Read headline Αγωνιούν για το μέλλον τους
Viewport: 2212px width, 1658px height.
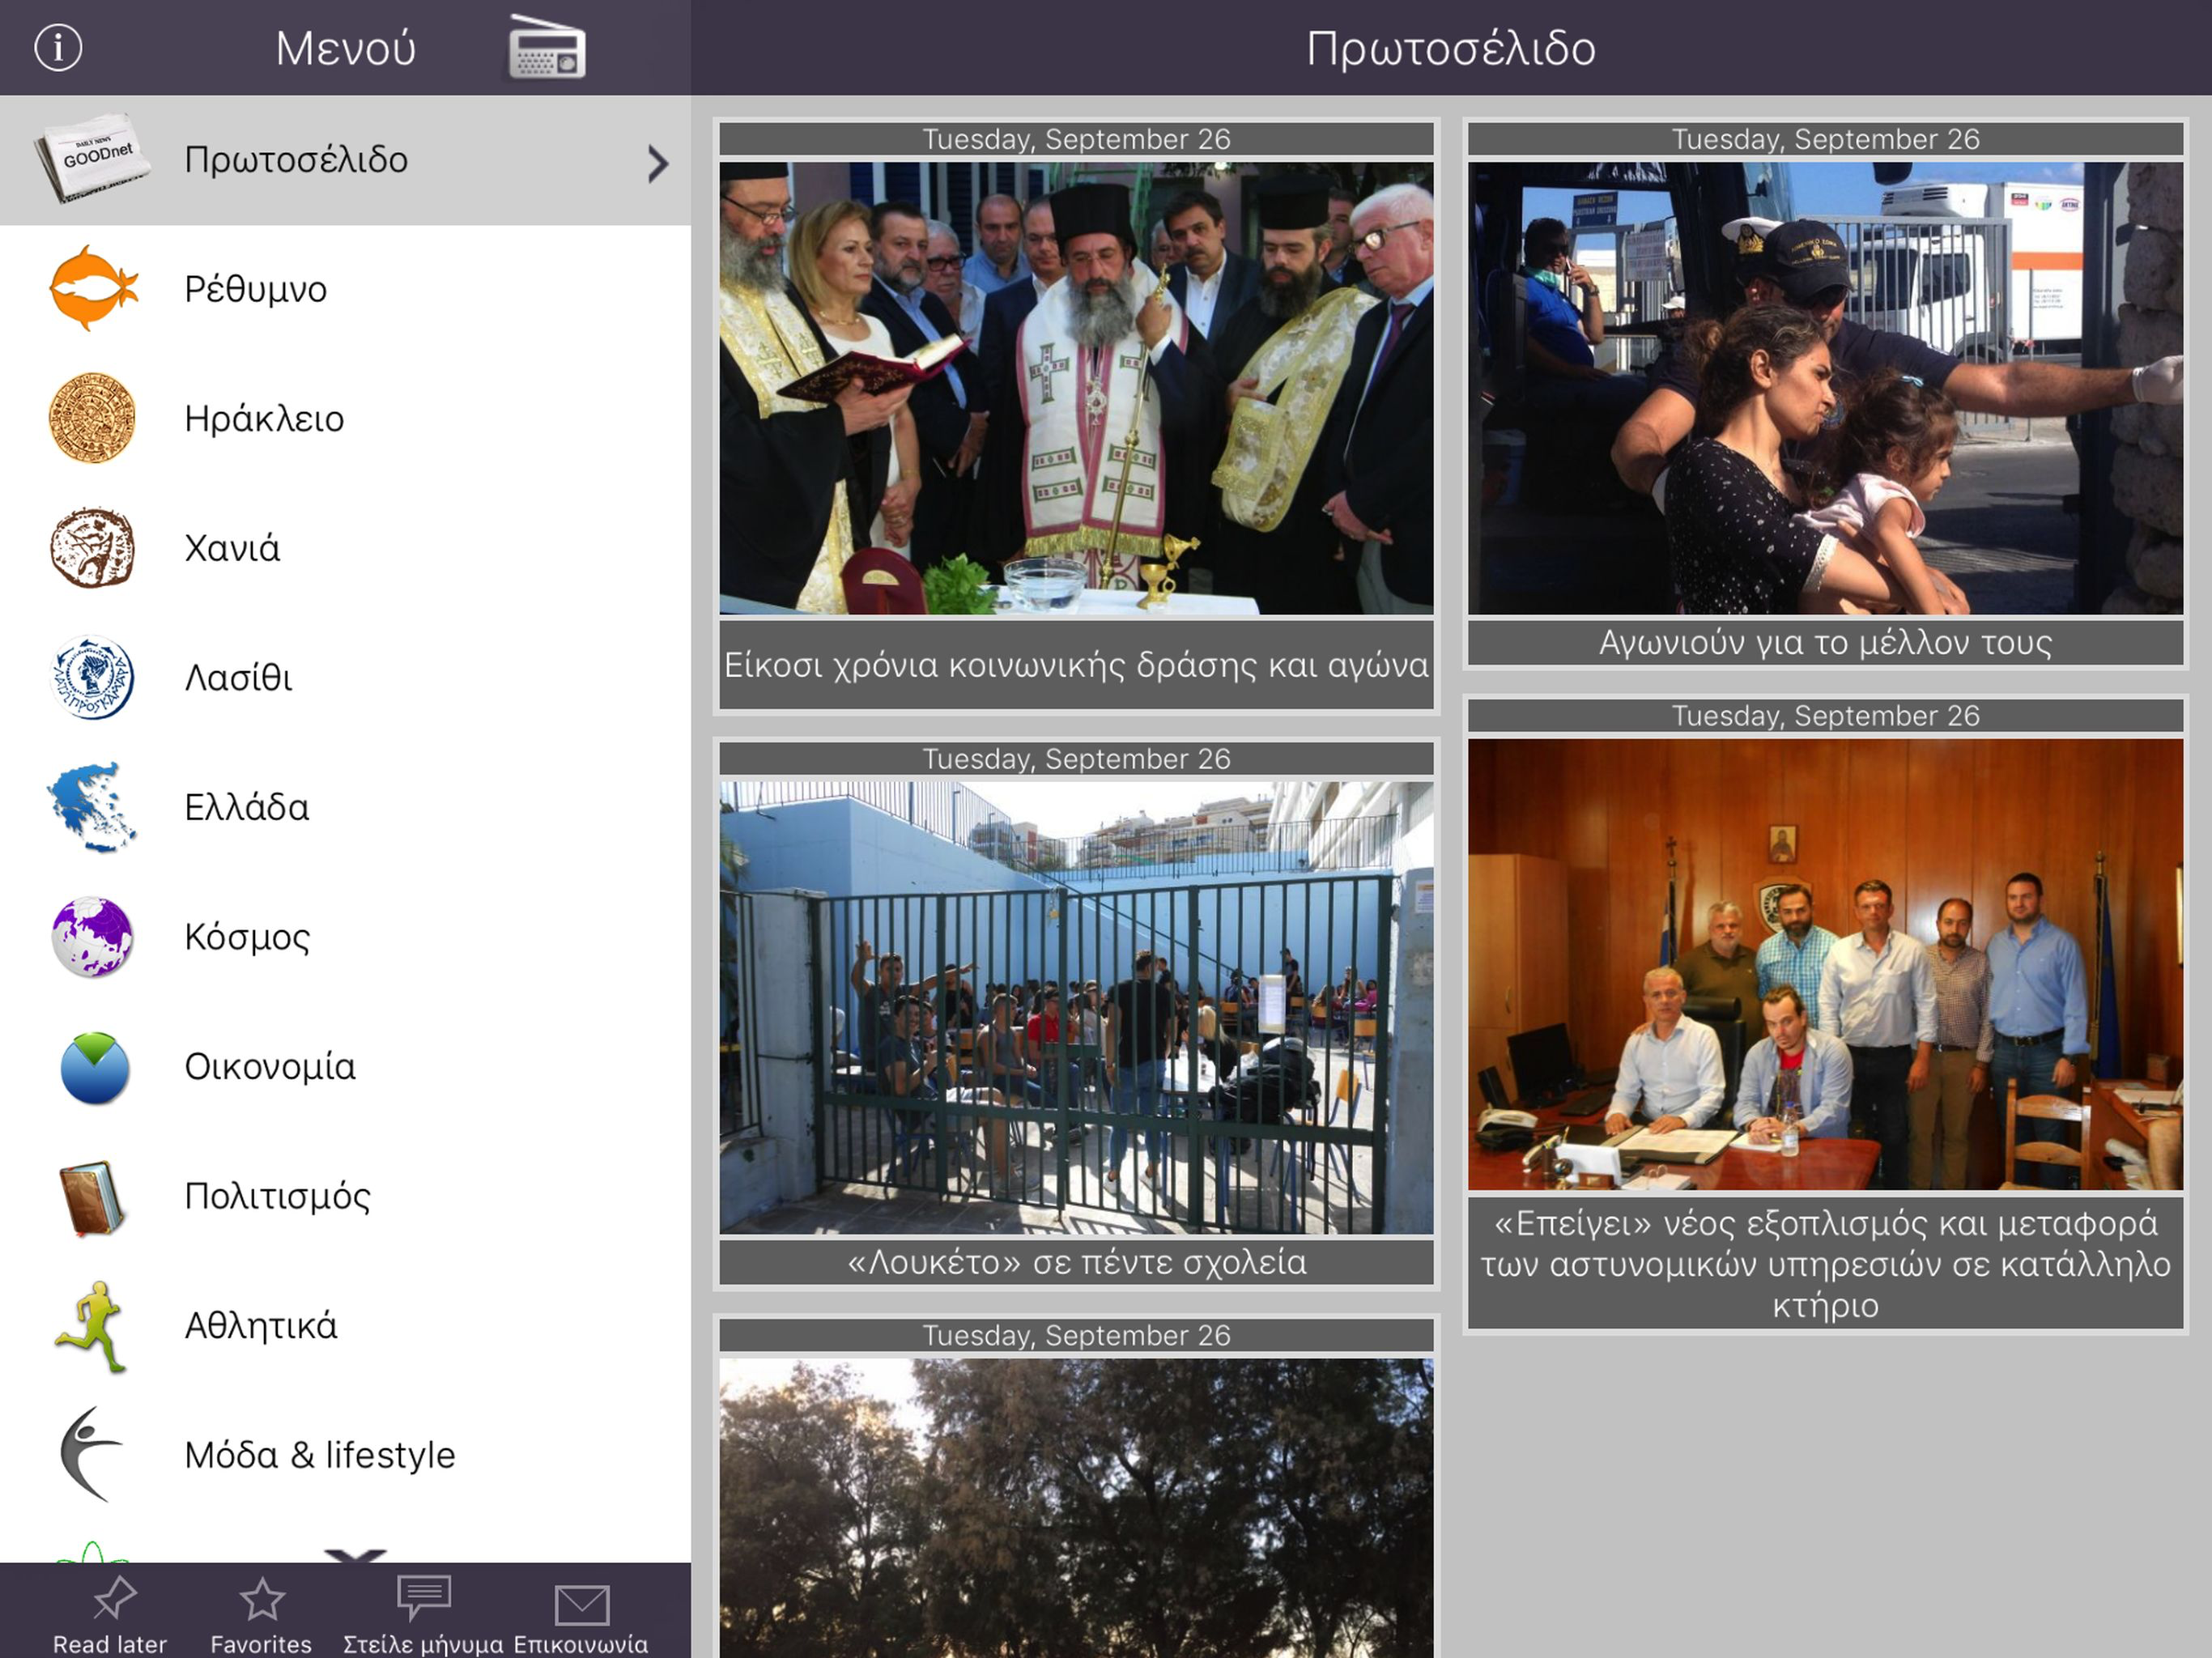(1825, 643)
